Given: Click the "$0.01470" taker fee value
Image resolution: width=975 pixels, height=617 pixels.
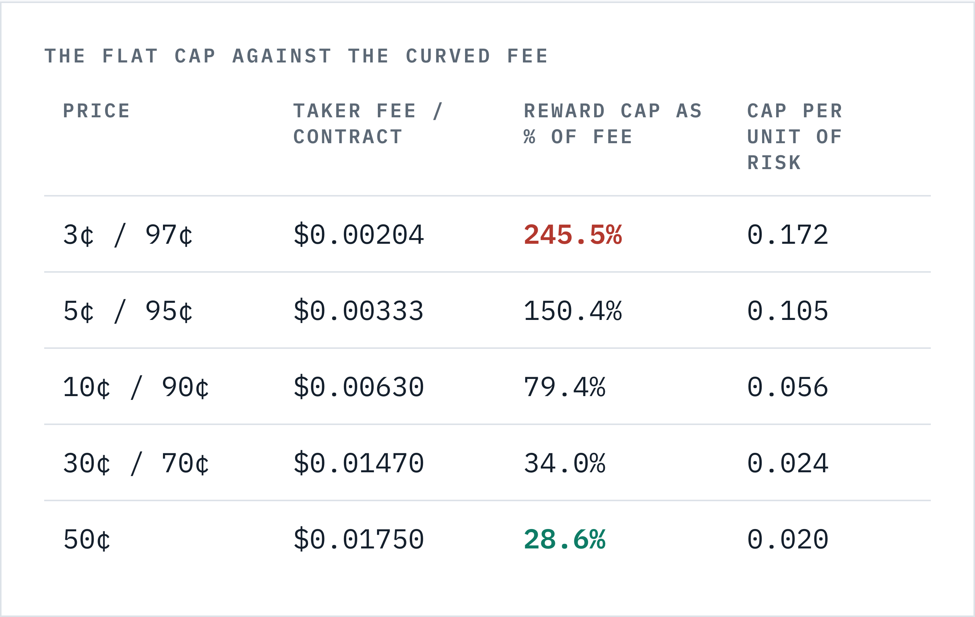Looking at the screenshot, I should [x=359, y=463].
